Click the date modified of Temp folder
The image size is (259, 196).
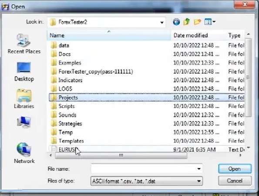tap(196, 132)
